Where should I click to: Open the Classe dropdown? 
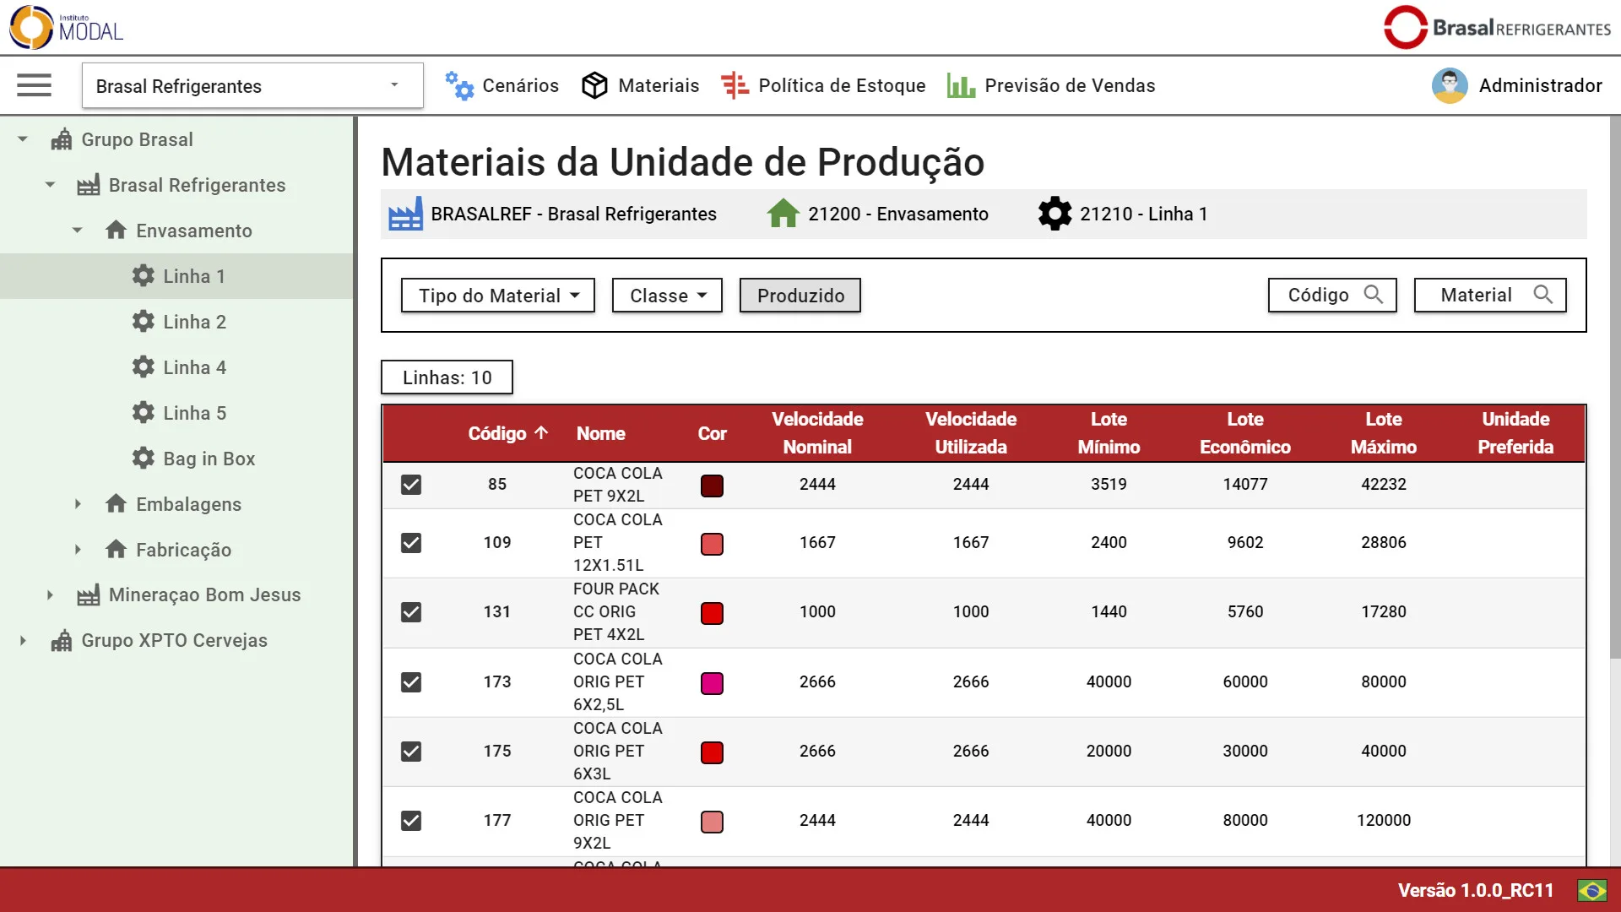[x=667, y=296]
